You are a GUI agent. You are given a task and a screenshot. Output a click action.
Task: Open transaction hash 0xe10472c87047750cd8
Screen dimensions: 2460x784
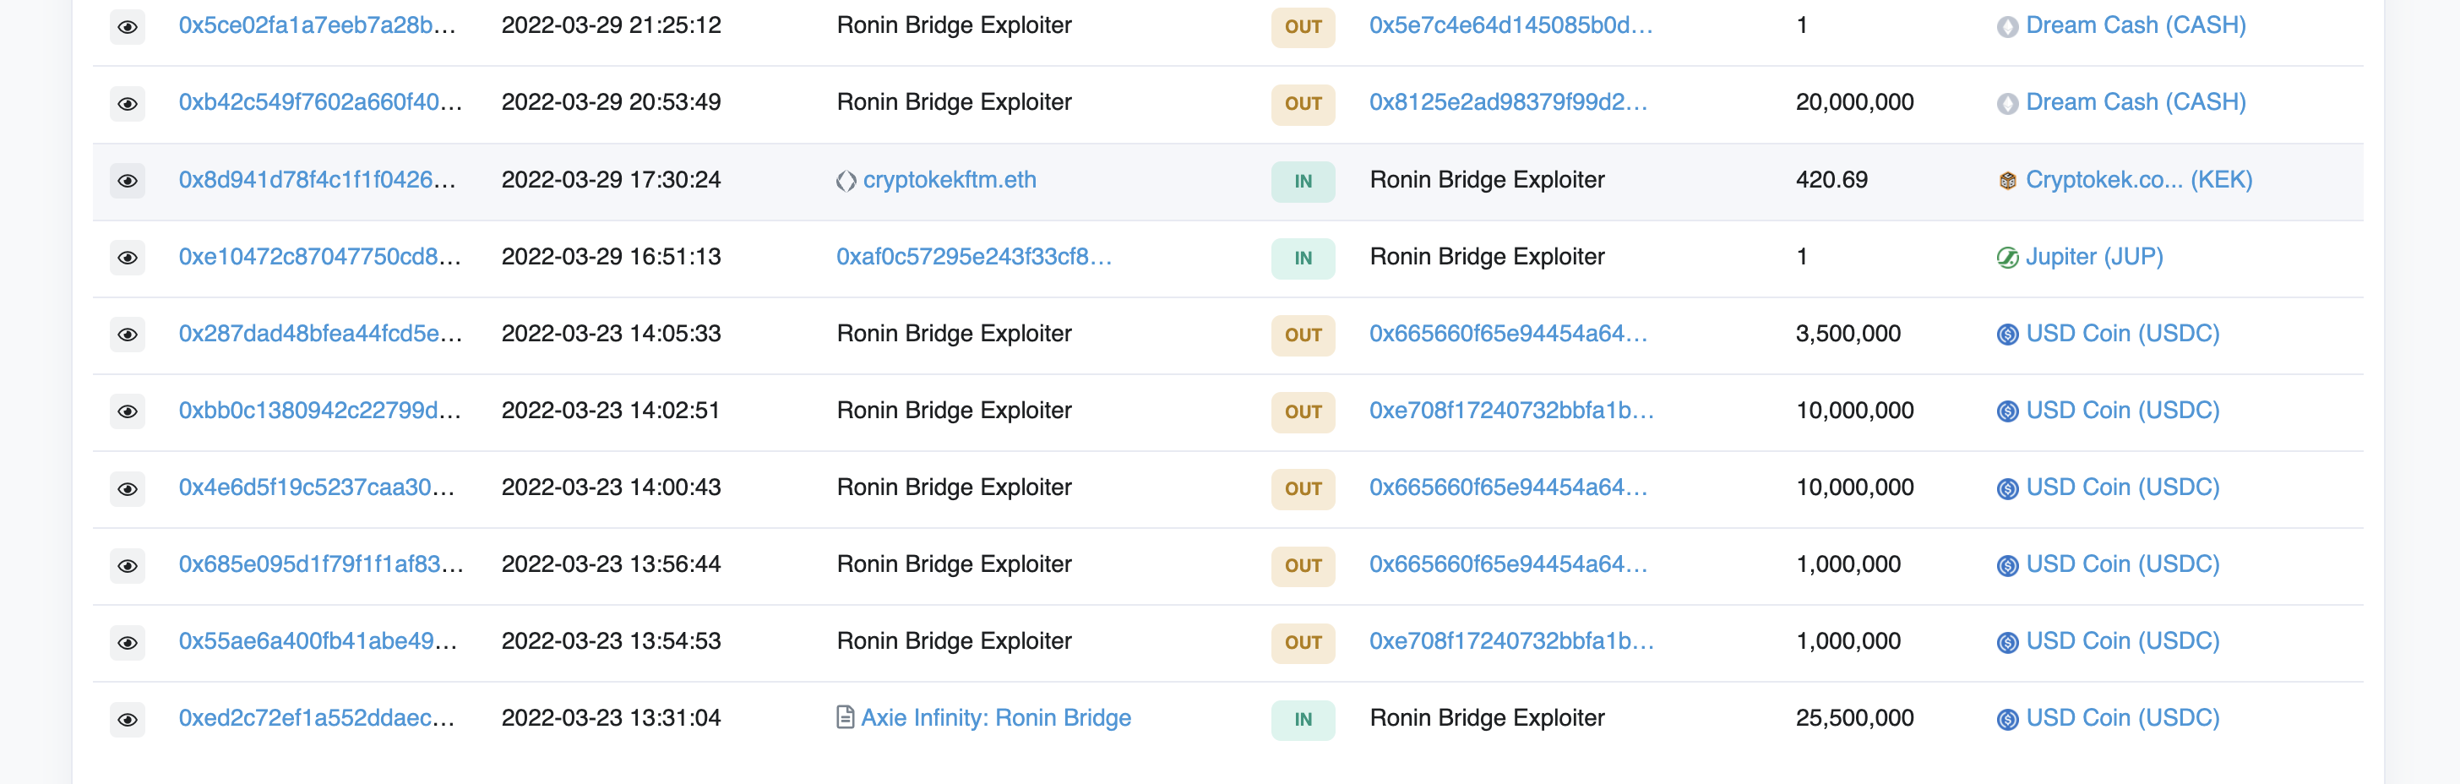tap(320, 257)
